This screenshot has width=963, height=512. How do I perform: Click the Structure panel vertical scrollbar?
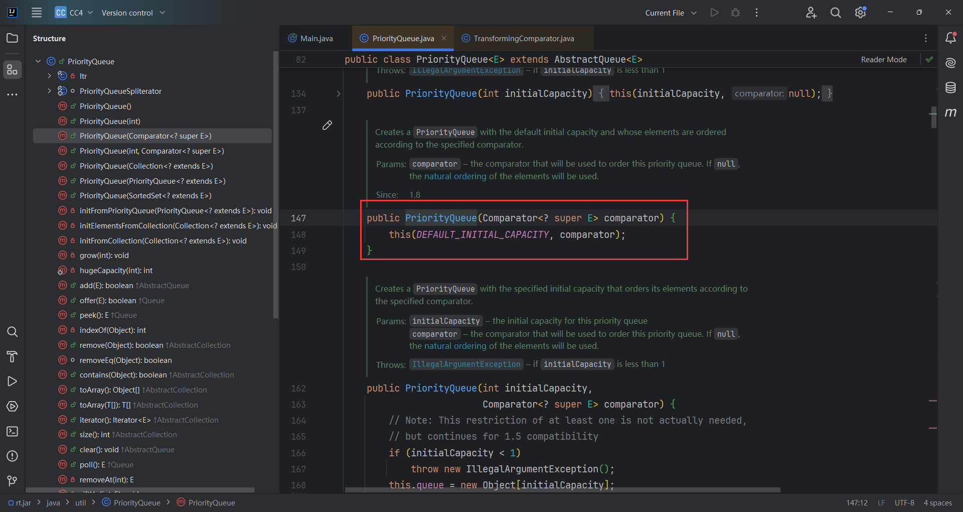(x=275, y=185)
